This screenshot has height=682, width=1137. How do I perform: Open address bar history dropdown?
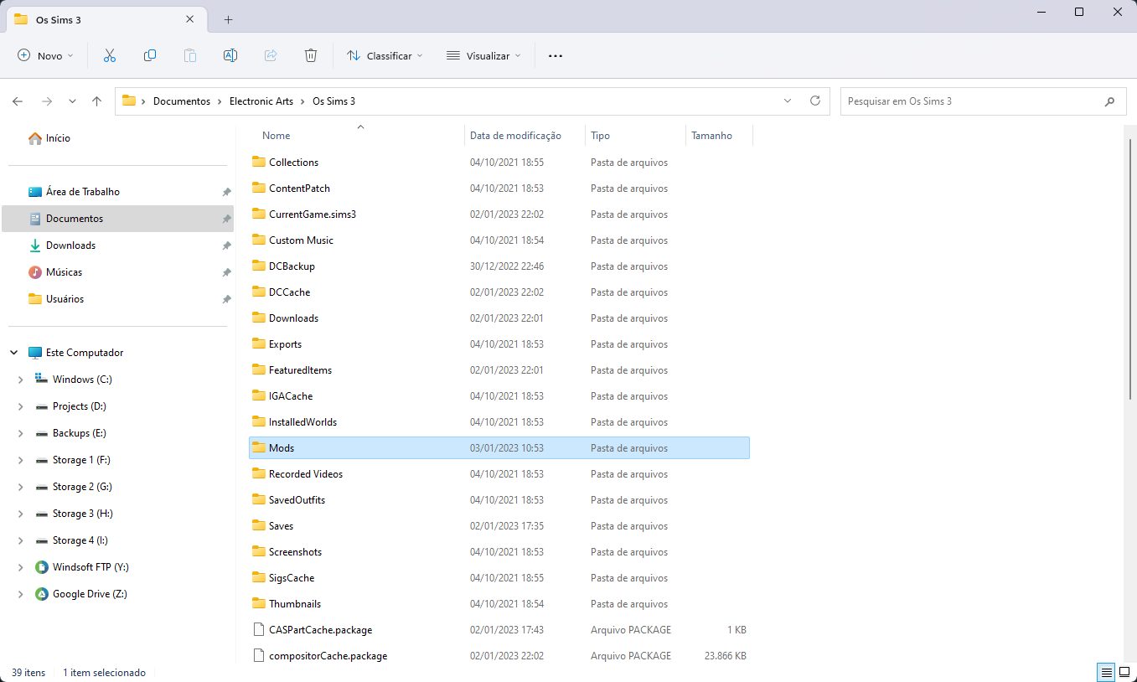(788, 101)
